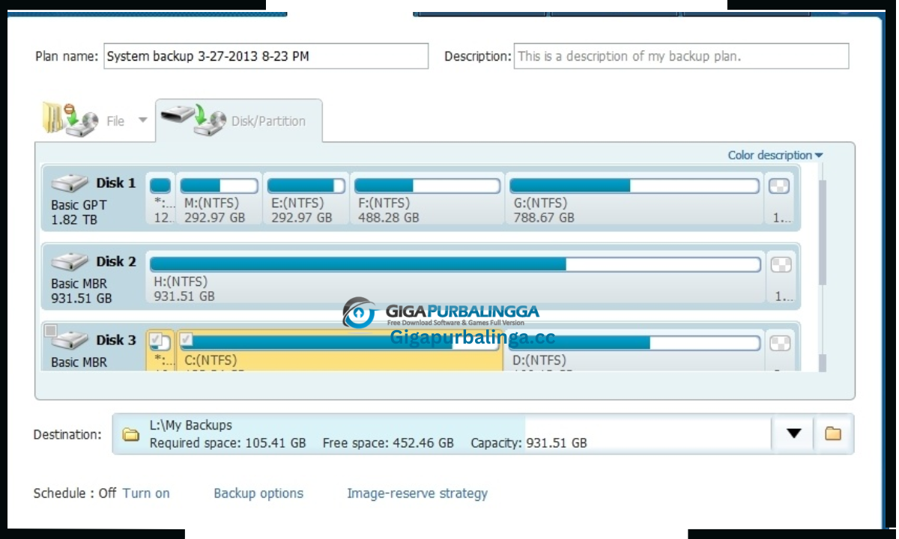
Task: Select the Disk 3 drive icon
Action: click(70, 341)
